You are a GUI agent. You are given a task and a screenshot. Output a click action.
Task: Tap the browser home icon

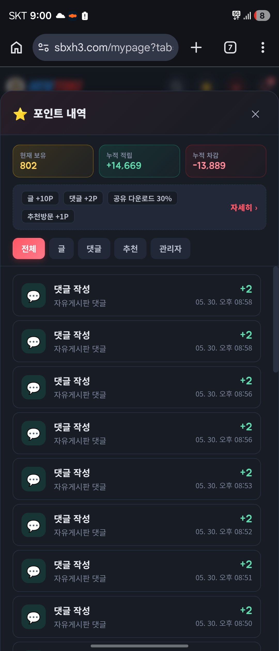pos(16,48)
